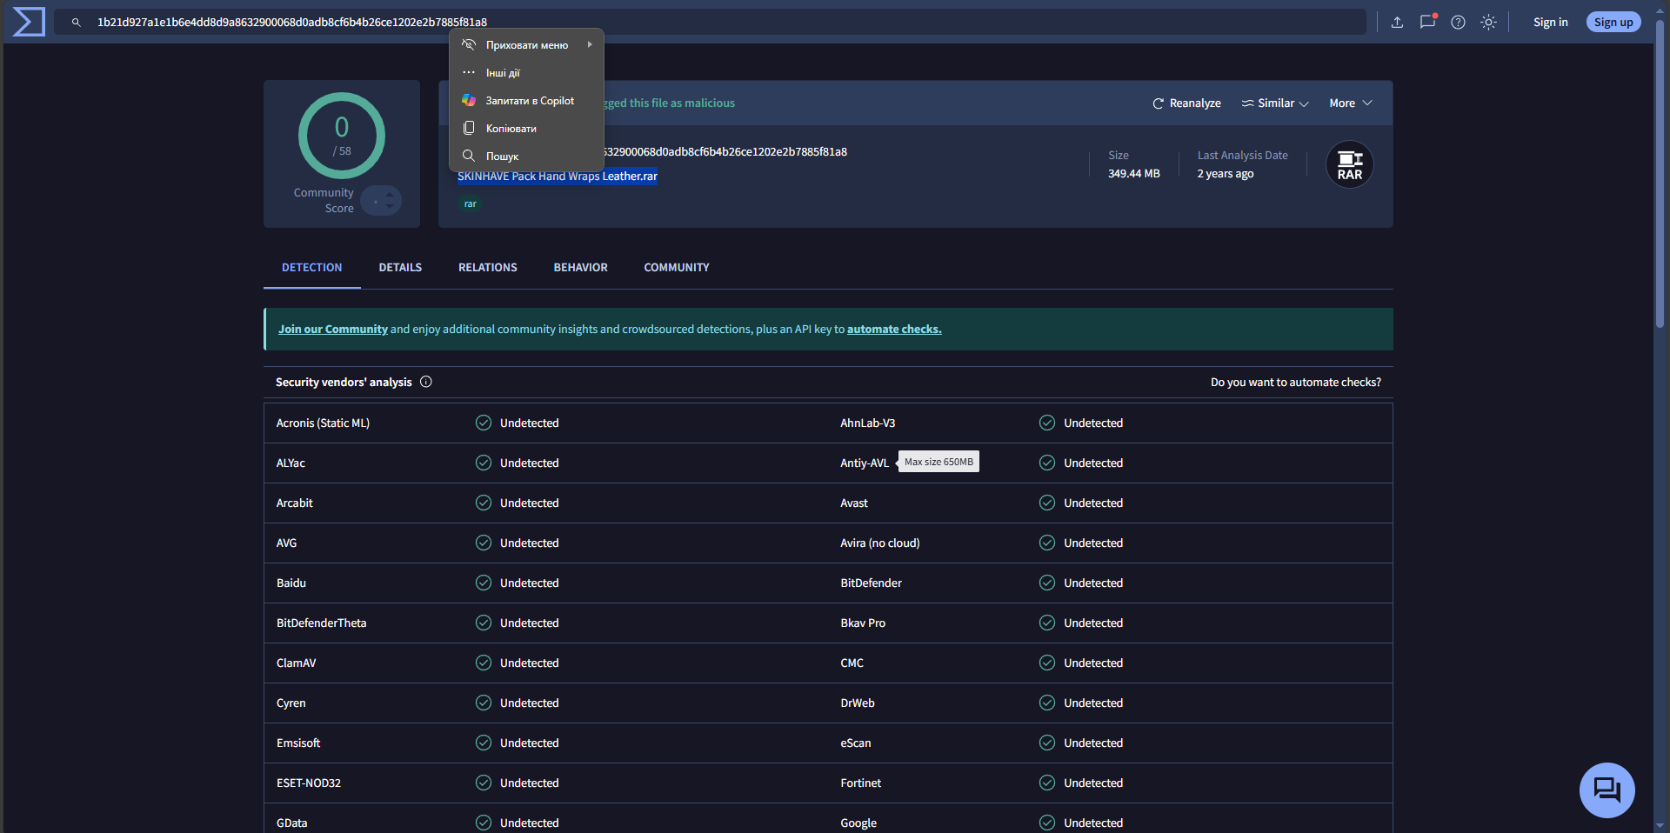Click the checkmark icon for DrWeb
This screenshot has height=833, width=1670.
pos(1047,703)
